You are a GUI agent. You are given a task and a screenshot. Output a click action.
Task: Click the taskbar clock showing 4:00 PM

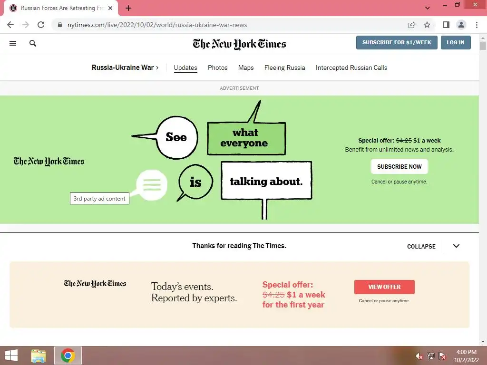pyautogui.click(x=467, y=356)
